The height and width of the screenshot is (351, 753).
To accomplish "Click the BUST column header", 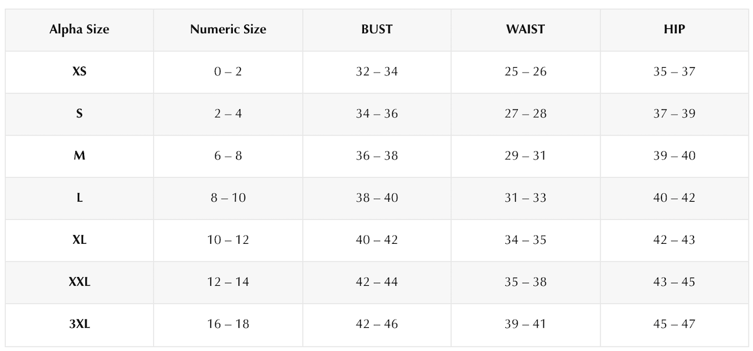I will point(376,29).
